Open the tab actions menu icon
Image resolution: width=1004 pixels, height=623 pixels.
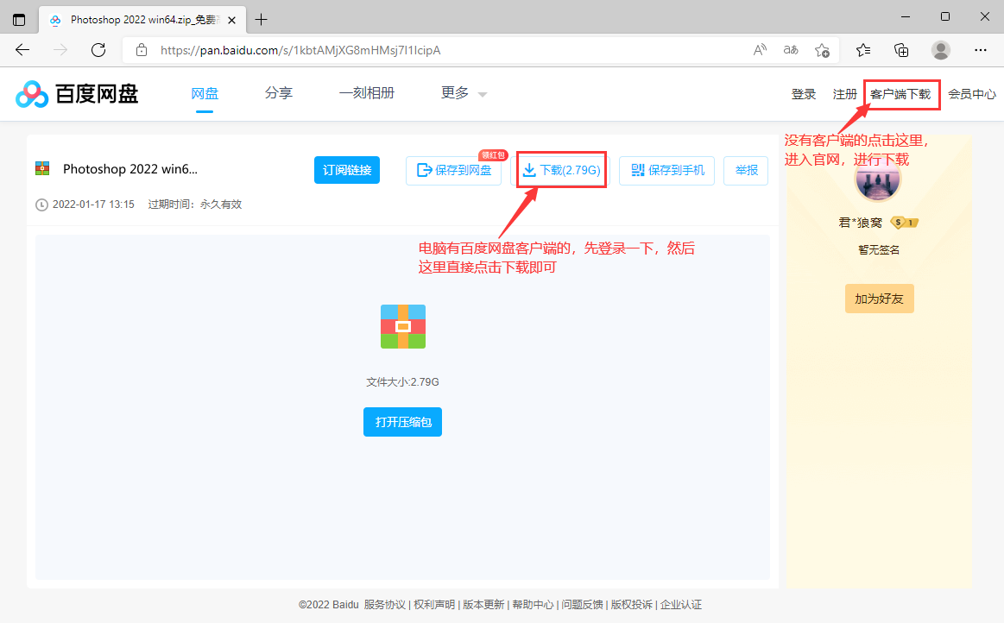tap(19, 20)
